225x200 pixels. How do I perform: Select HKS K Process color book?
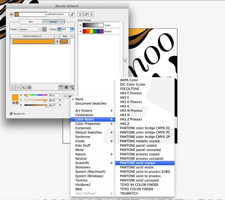click(x=145, y=102)
